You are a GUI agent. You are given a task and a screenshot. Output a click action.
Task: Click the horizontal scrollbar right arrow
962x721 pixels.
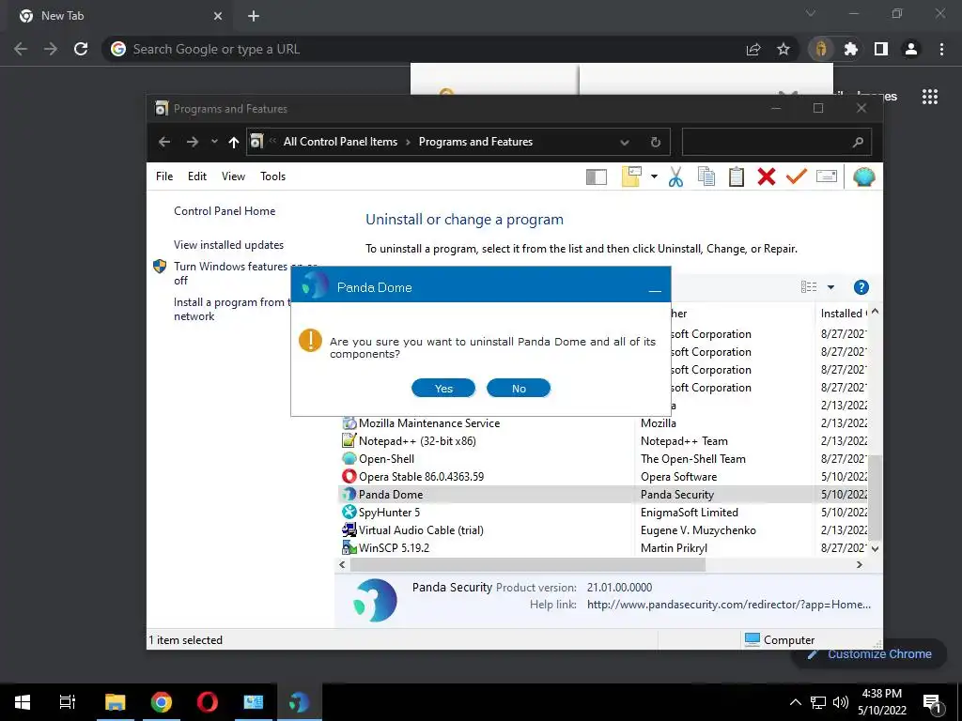click(859, 564)
